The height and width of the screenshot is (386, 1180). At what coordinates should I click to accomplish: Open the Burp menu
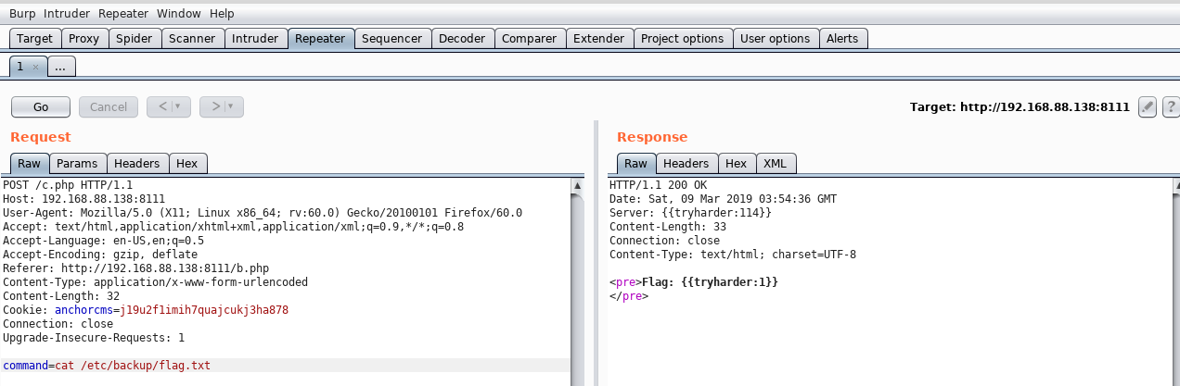click(22, 14)
